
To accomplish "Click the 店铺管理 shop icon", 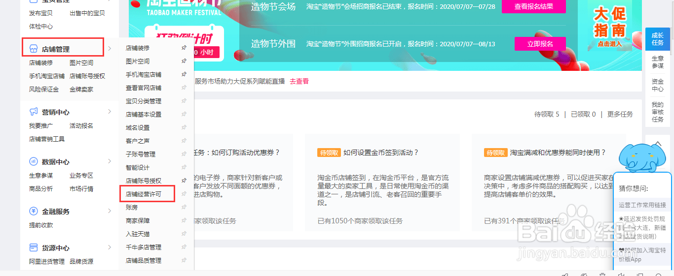I will pos(34,49).
